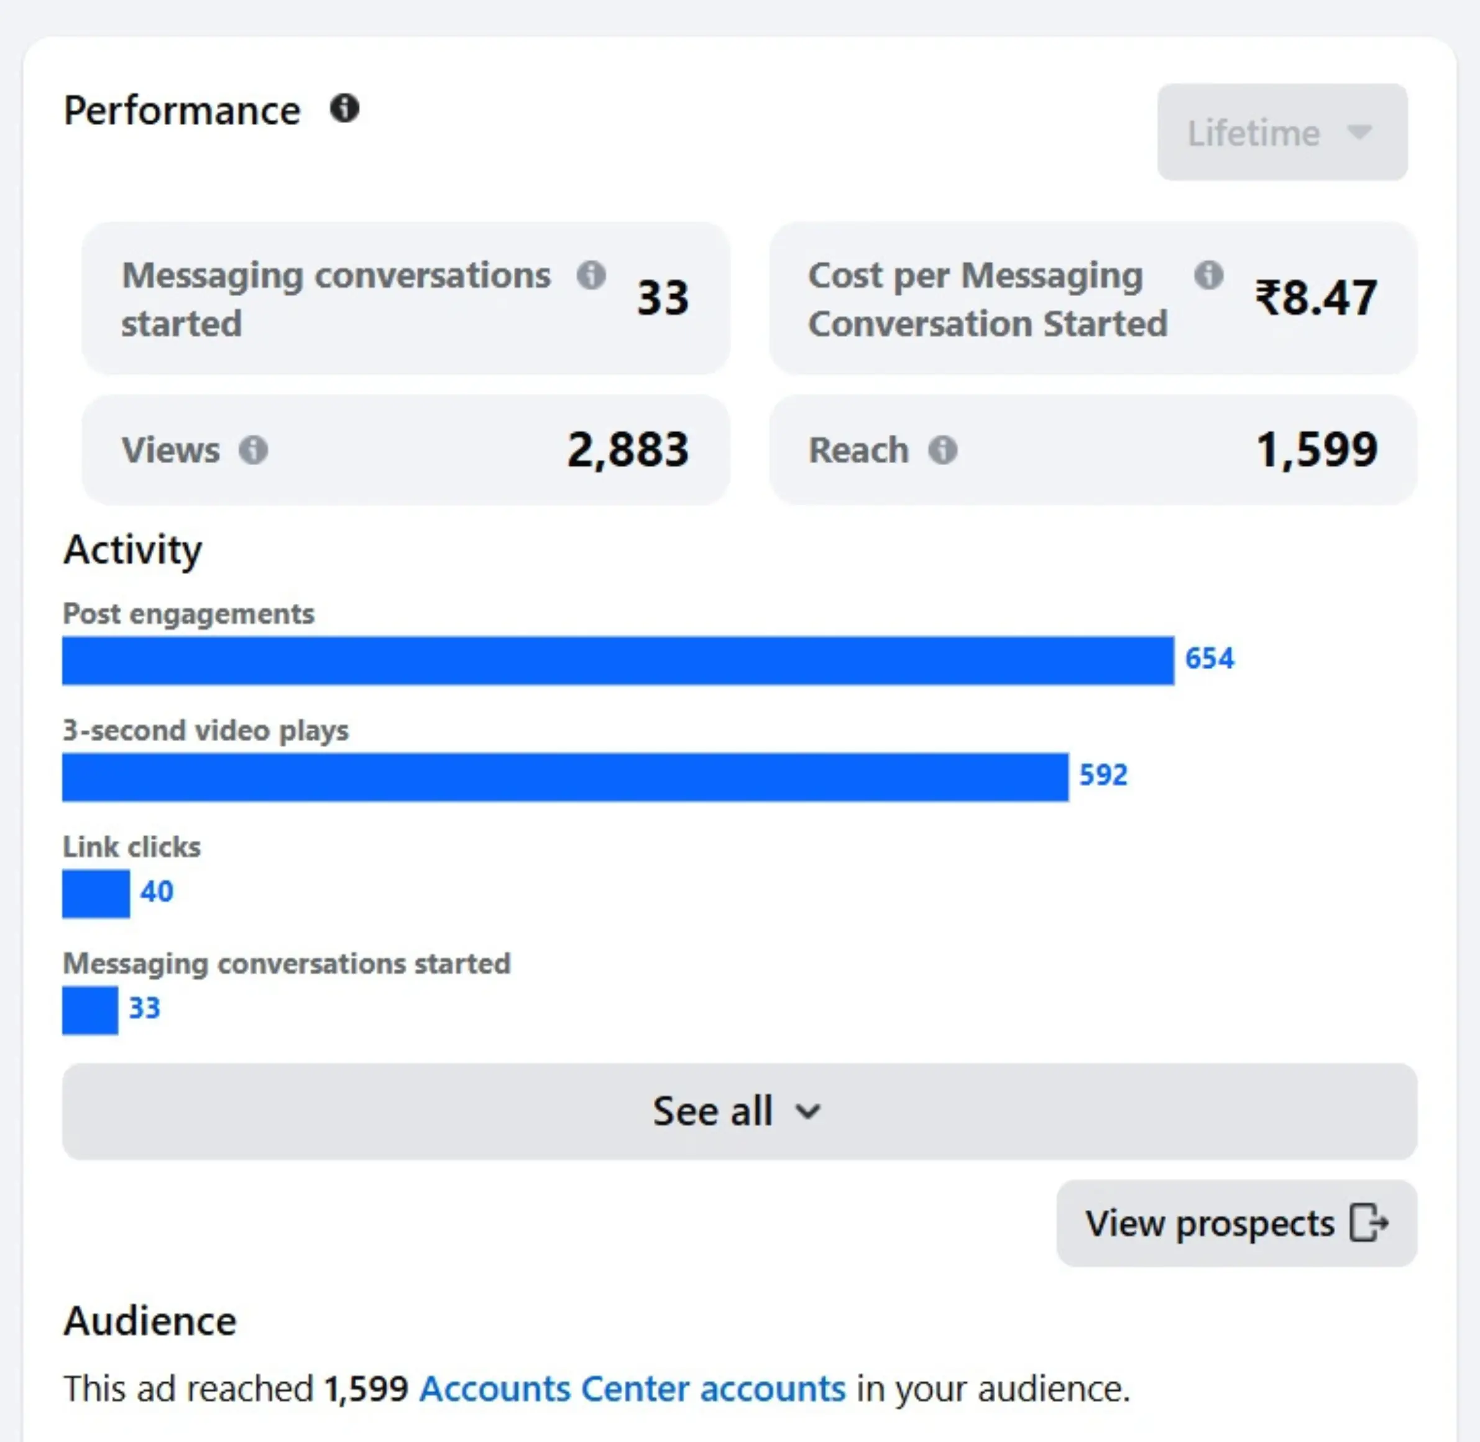The height and width of the screenshot is (1442, 1480).
Task: Open the Accounts Center accounts link
Action: [x=632, y=1389]
